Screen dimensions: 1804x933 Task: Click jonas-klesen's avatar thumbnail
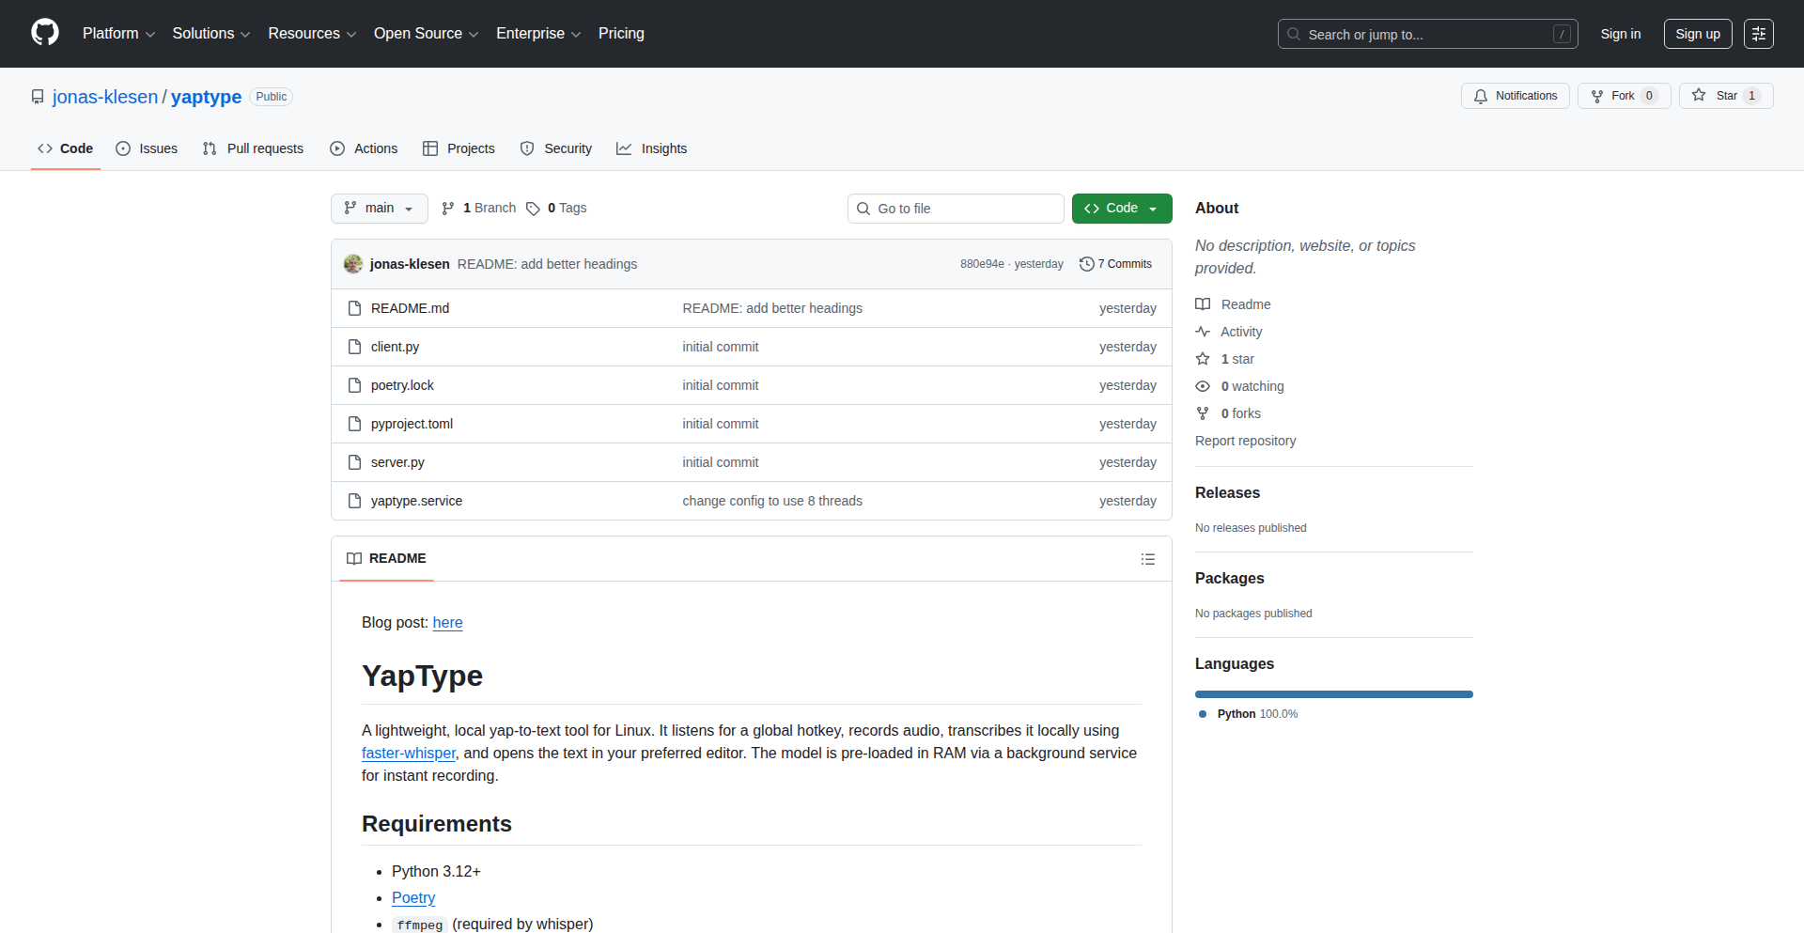point(353,264)
